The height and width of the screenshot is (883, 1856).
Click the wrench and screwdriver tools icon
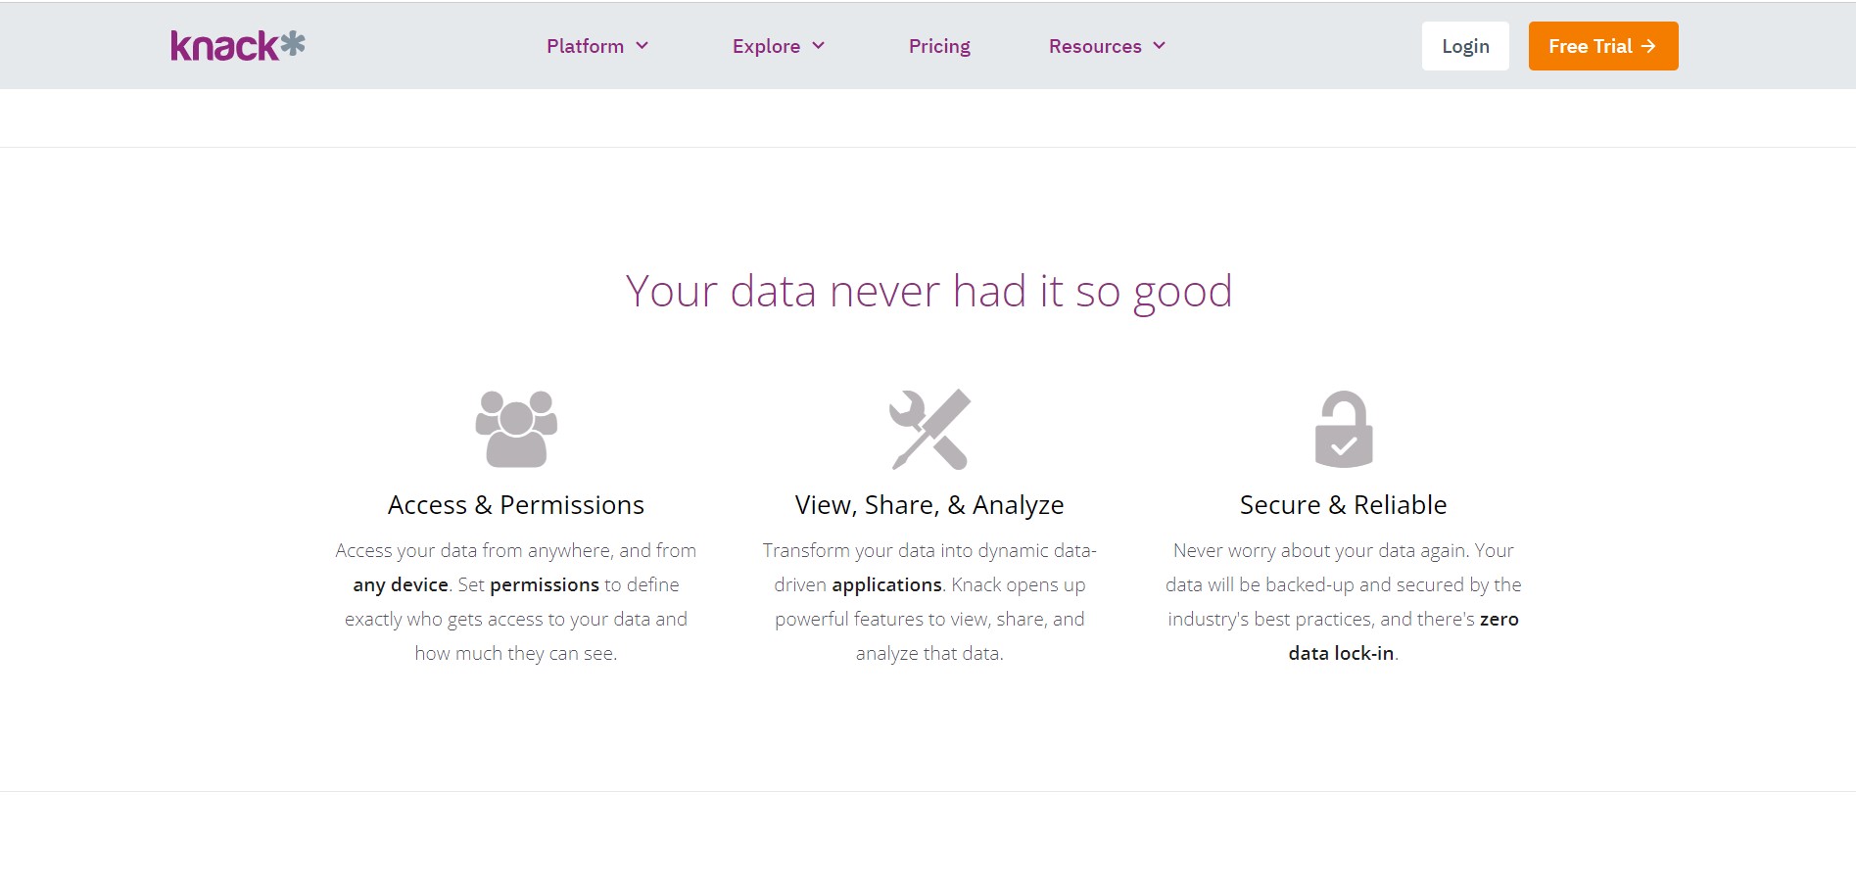click(x=929, y=429)
